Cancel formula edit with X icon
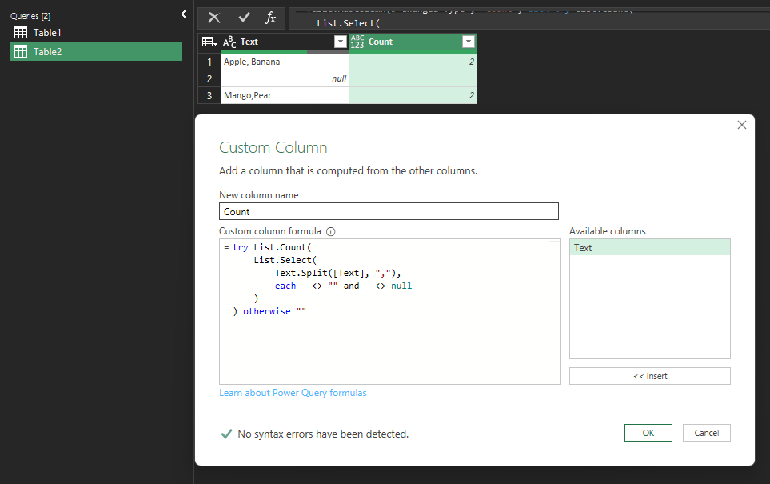This screenshot has height=484, width=770. click(214, 18)
